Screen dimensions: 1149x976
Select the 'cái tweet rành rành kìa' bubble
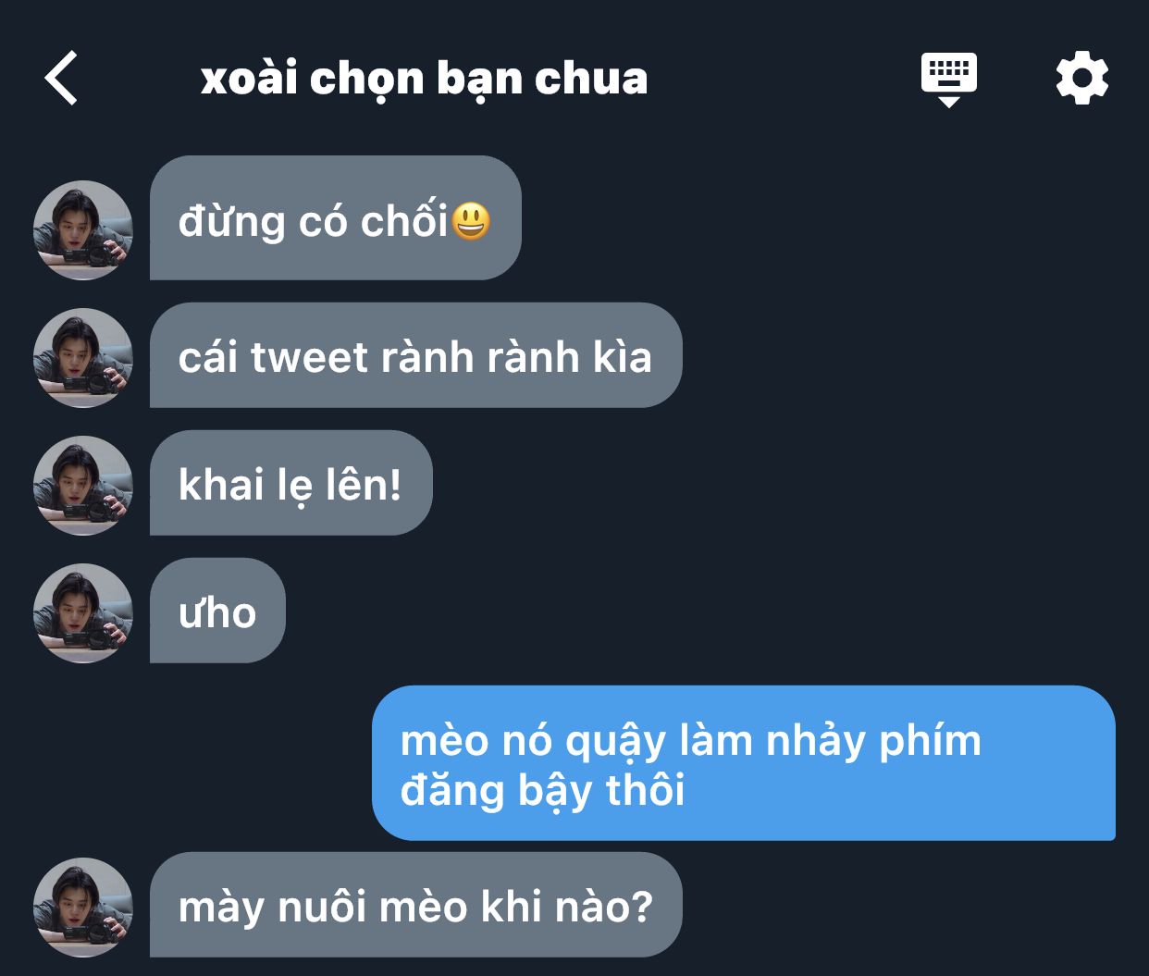[x=416, y=355]
